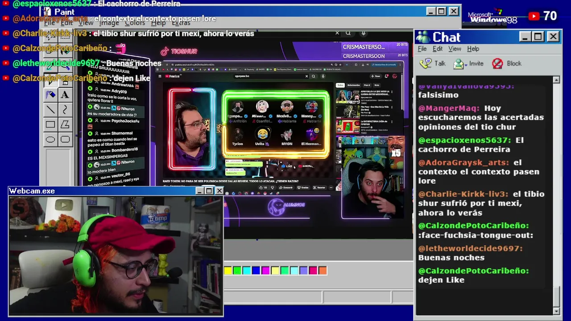This screenshot has width=571, height=321.
Task: Click the Recortar clip button
Action: click(319, 188)
